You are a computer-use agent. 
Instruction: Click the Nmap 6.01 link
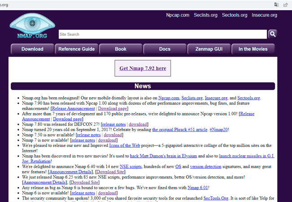(198, 188)
